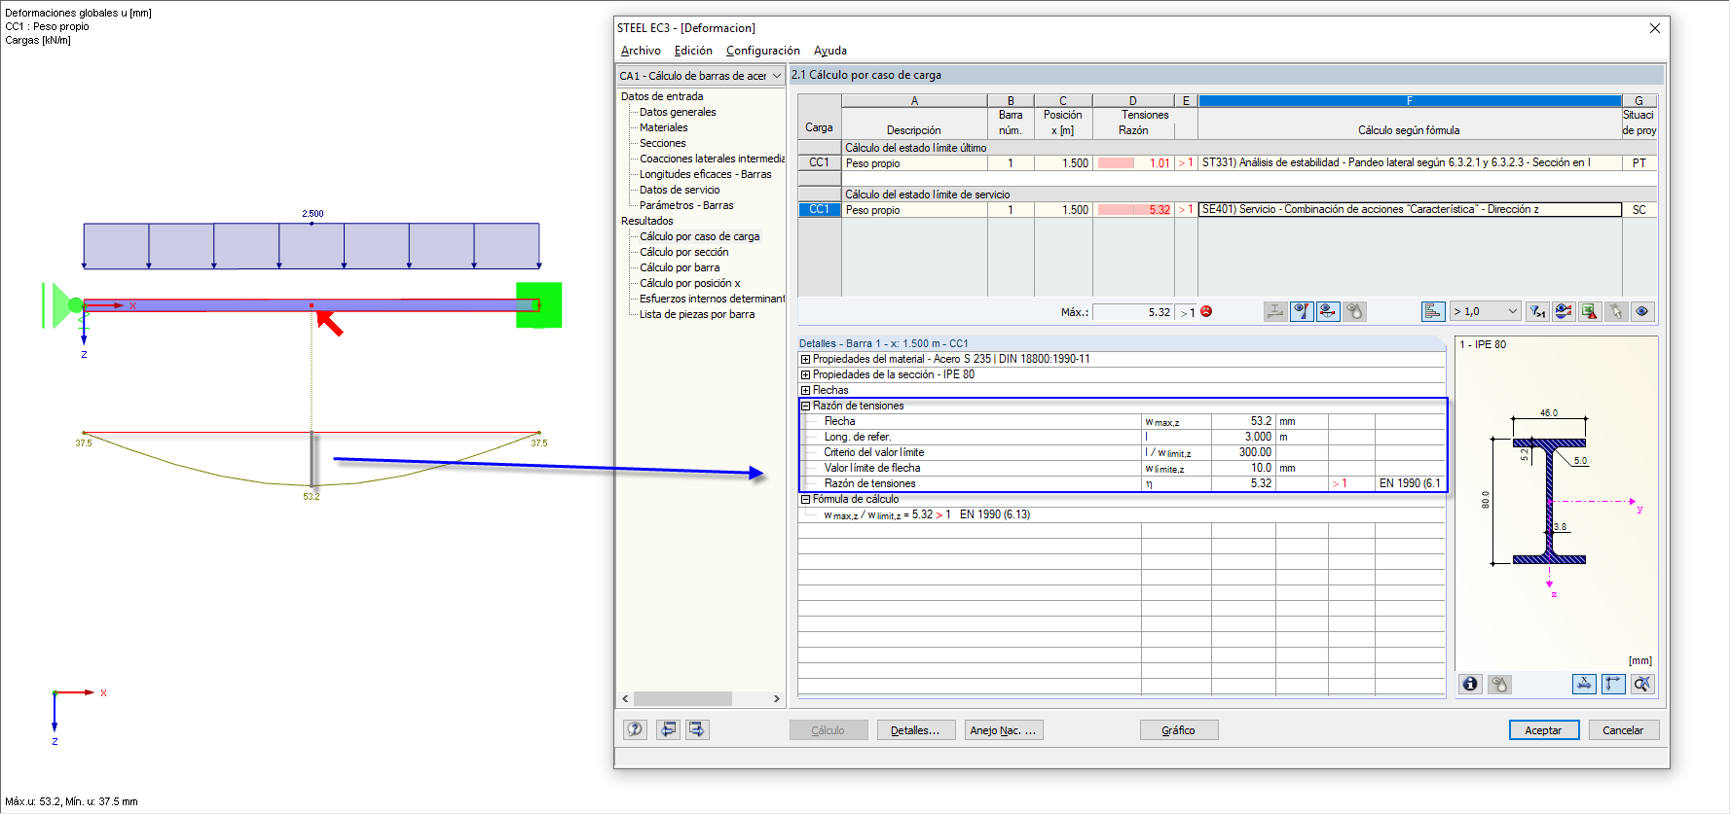Open the Edición menu
This screenshot has height=814, width=1731.
click(693, 51)
